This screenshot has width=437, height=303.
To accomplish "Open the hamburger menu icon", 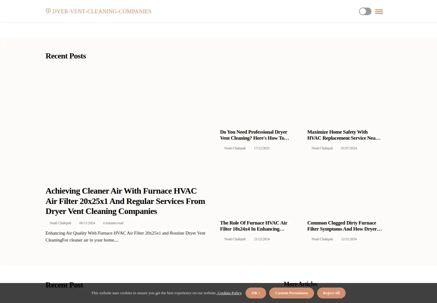I will [379, 12].
